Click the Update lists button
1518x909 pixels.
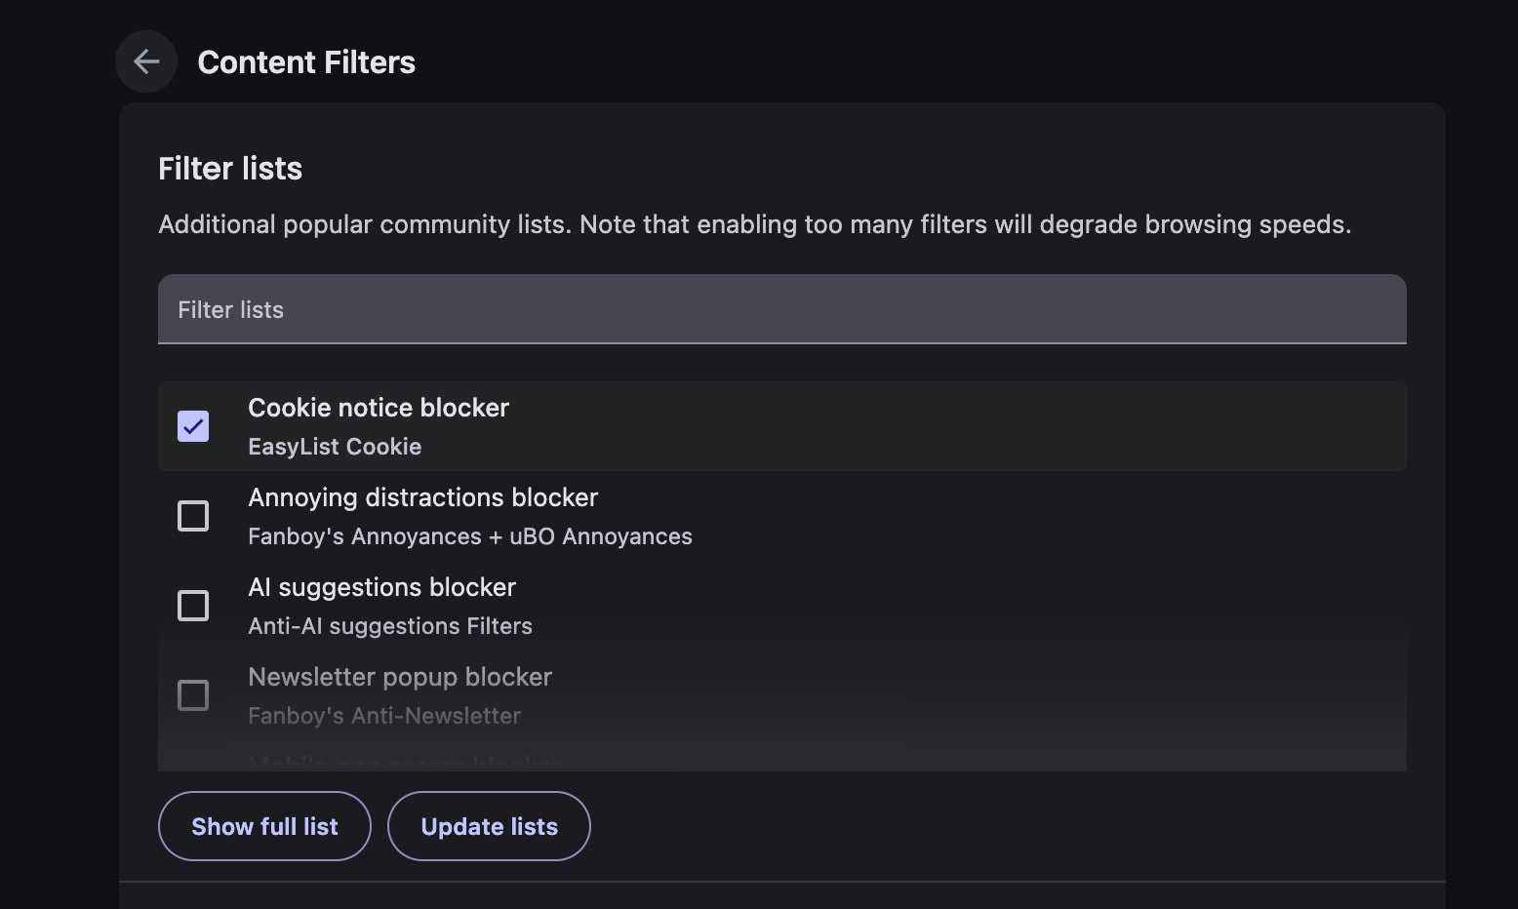[x=489, y=826]
